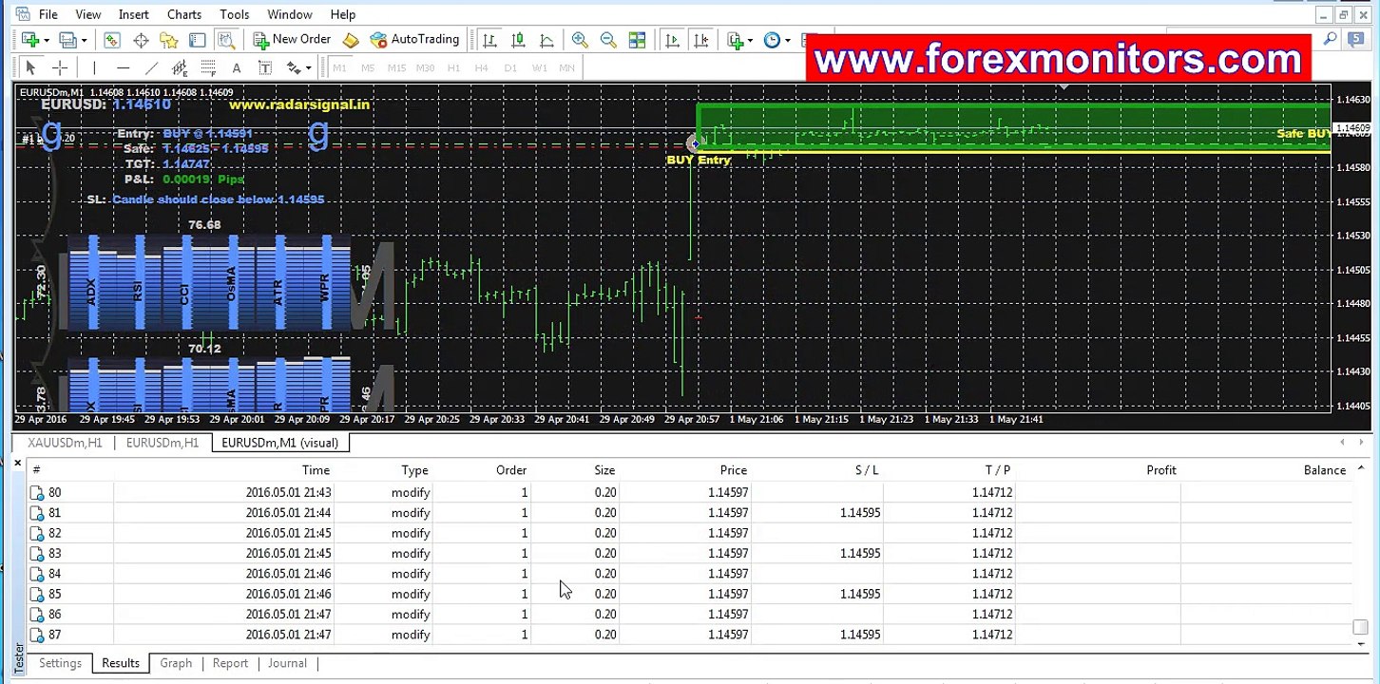Screen dimensions: 1380x684
Task: Toggle chart shift from right border
Action: pyautogui.click(x=700, y=40)
